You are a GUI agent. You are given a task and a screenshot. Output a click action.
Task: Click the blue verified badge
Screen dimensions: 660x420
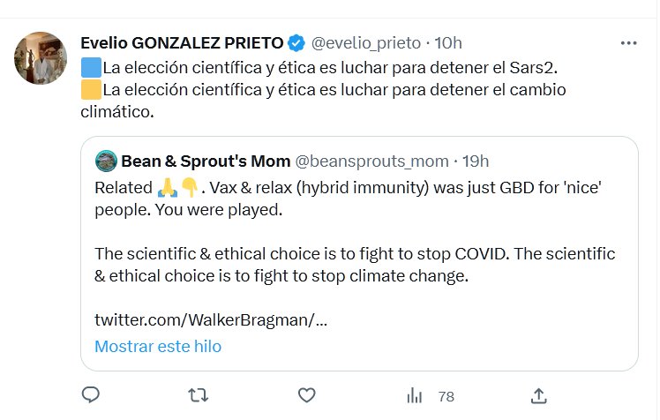click(x=297, y=42)
